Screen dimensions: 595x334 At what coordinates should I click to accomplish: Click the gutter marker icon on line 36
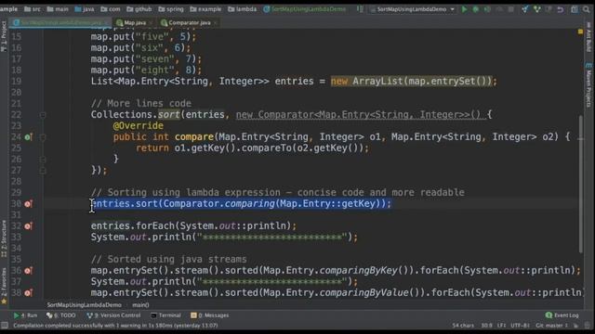[x=29, y=271]
